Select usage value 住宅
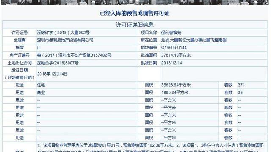 tap(41, 85)
